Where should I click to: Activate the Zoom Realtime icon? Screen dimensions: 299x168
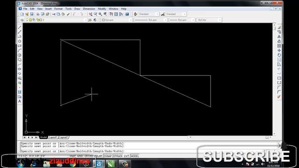[95, 14]
